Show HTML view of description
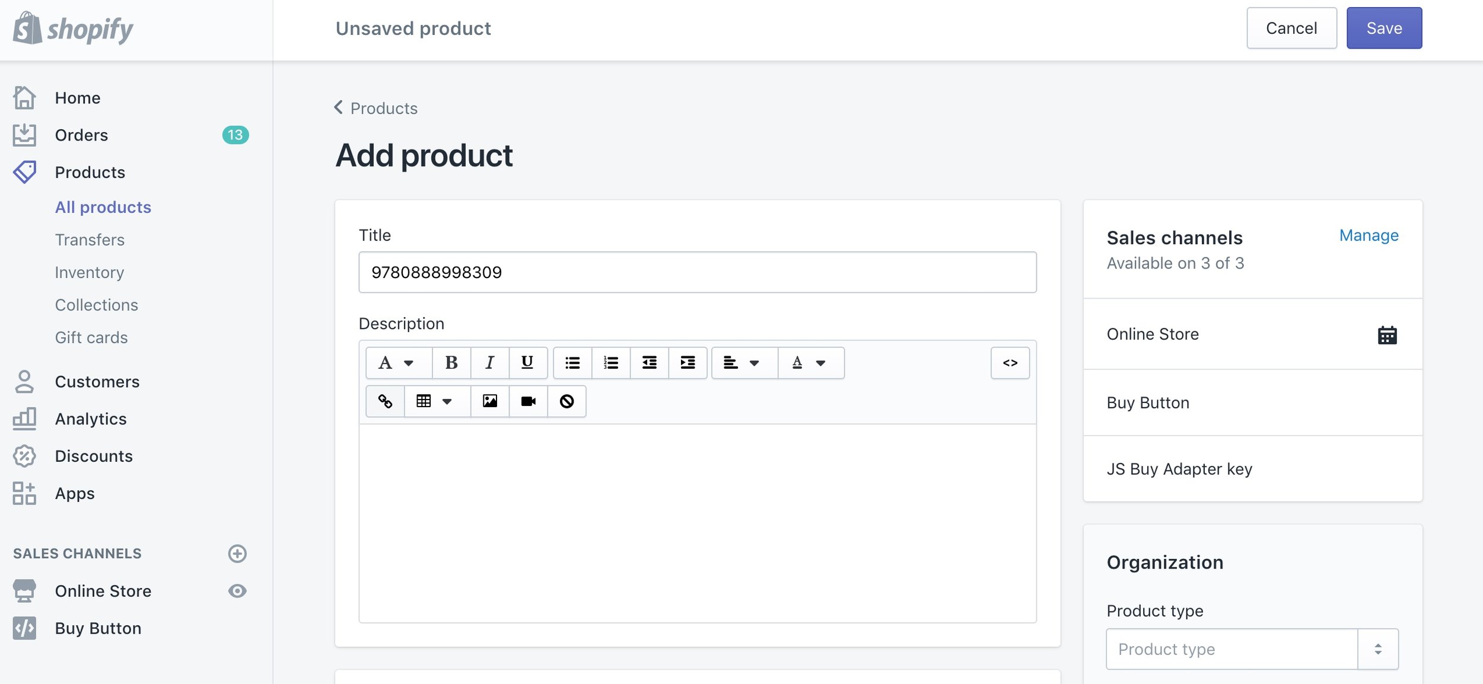Image resolution: width=1483 pixels, height=684 pixels. pyautogui.click(x=1010, y=363)
